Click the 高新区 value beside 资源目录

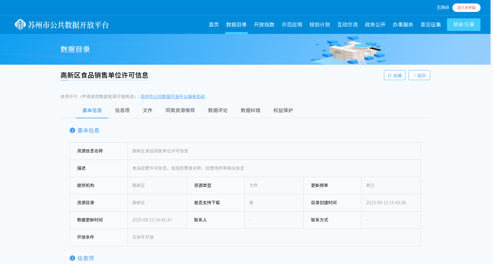[139, 203]
